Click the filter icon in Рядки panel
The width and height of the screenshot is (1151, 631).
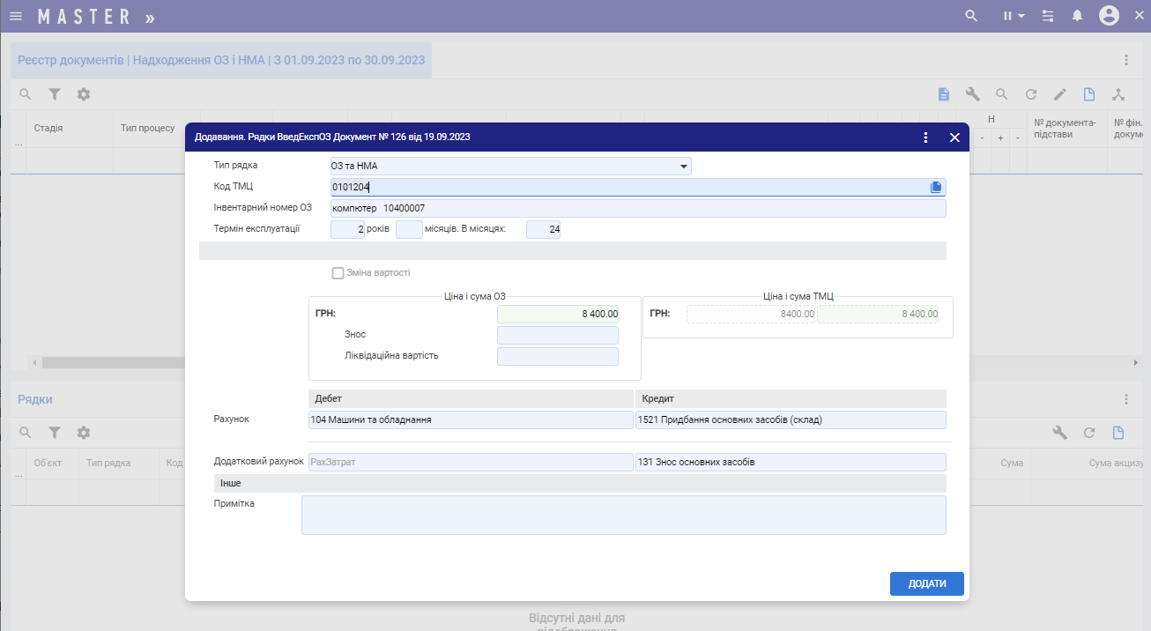pos(55,433)
